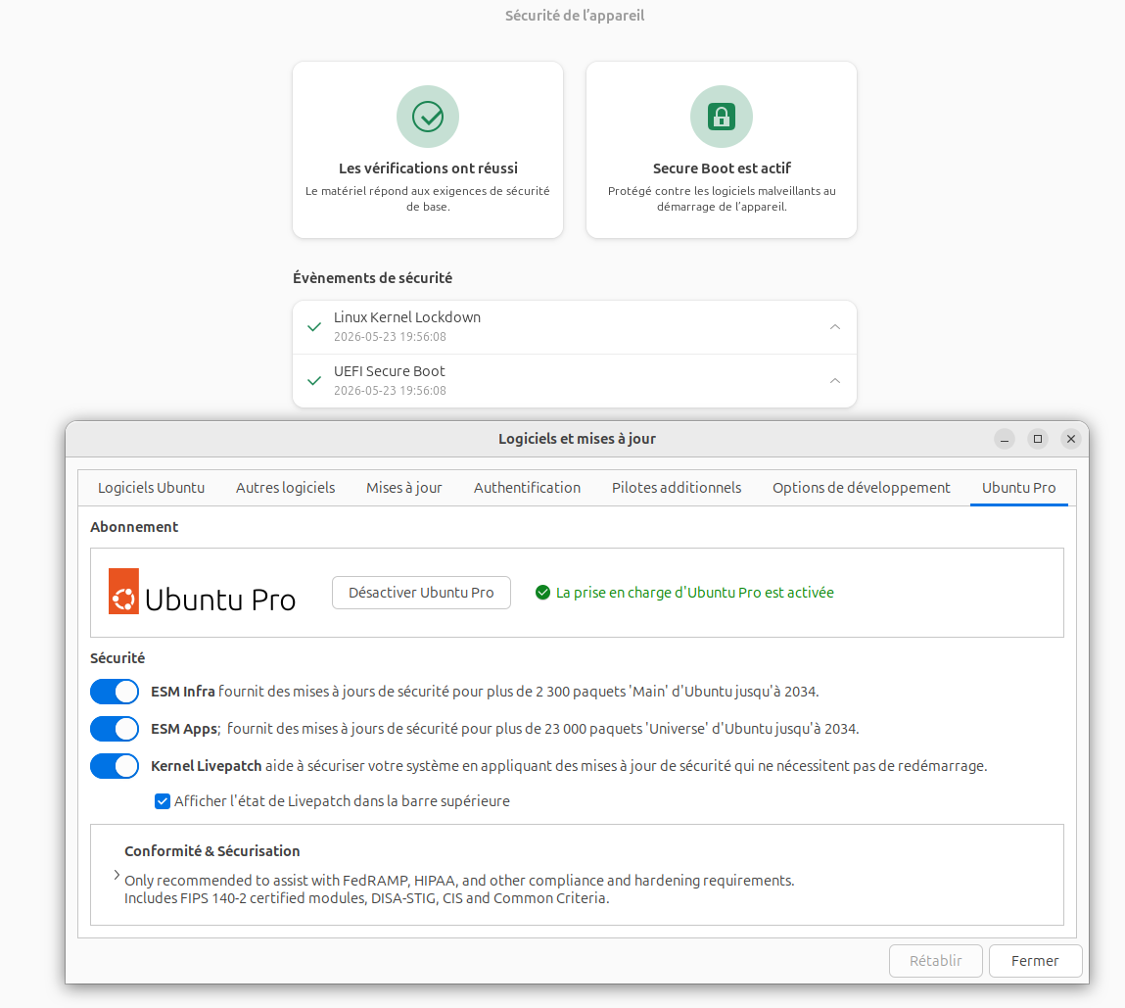The image size is (1125, 1008).
Task: Click the Conformité & Sécurisation heading
Action: point(212,850)
